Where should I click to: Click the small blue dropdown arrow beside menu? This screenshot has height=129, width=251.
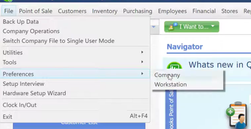(154, 27)
